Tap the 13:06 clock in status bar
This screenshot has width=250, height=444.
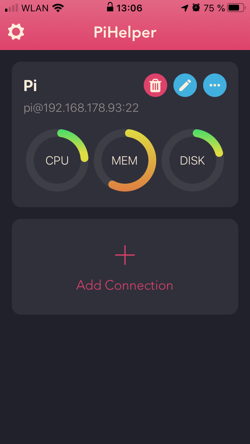(x=129, y=8)
